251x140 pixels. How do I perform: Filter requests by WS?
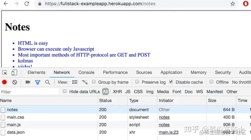coord(199,92)
